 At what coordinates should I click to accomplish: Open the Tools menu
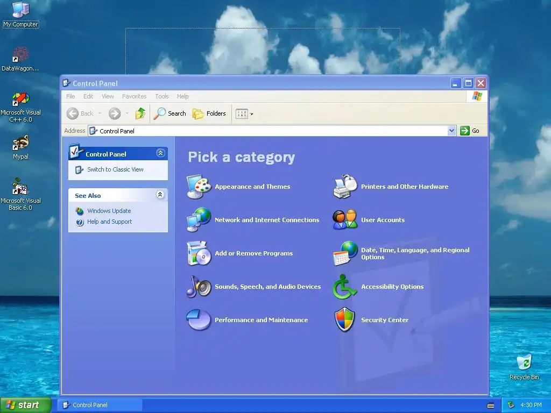click(162, 96)
